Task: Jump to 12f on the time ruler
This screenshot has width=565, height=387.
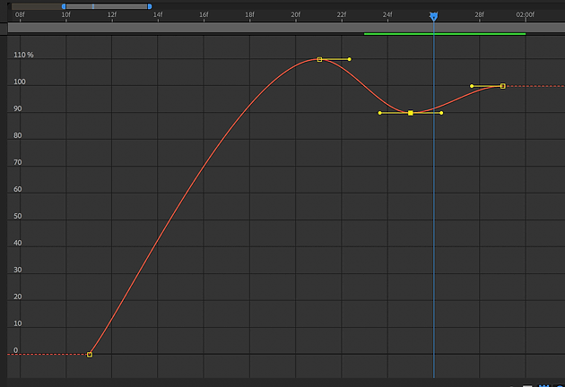Action: click(112, 14)
